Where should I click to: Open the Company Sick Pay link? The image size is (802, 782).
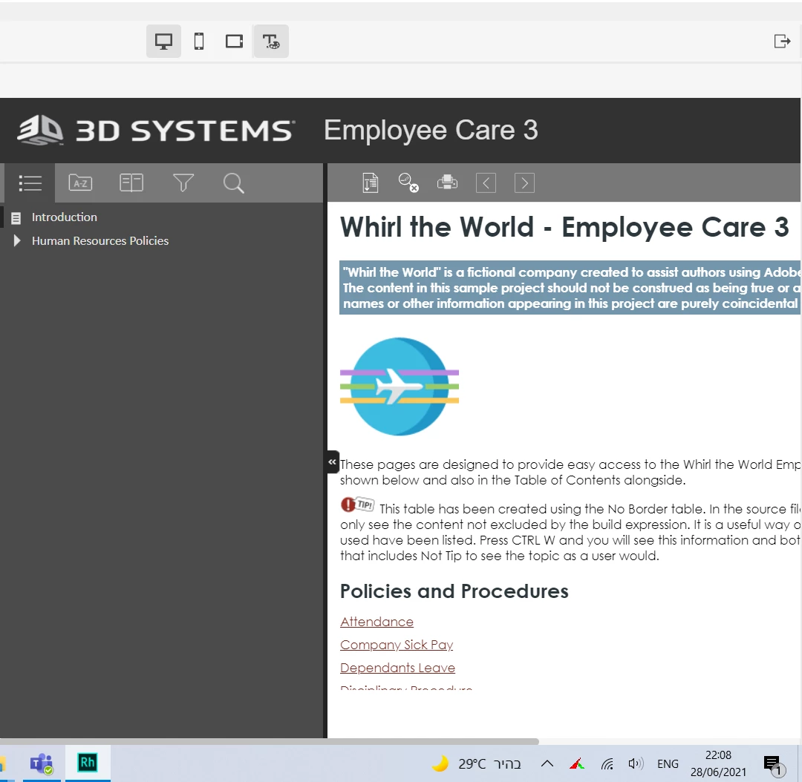tap(397, 645)
